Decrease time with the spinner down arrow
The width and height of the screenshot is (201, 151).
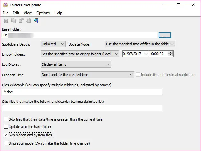point(170,55)
